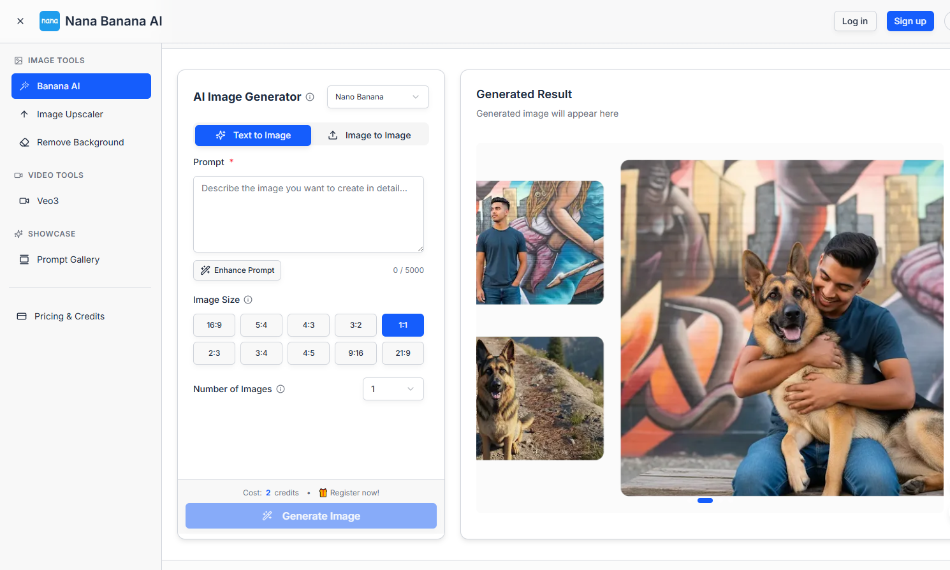Click the Enhance Prompt button
This screenshot has height=570, width=950.
237,270
